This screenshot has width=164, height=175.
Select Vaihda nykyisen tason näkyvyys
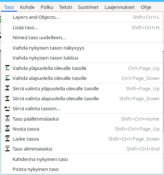coord(82,48)
